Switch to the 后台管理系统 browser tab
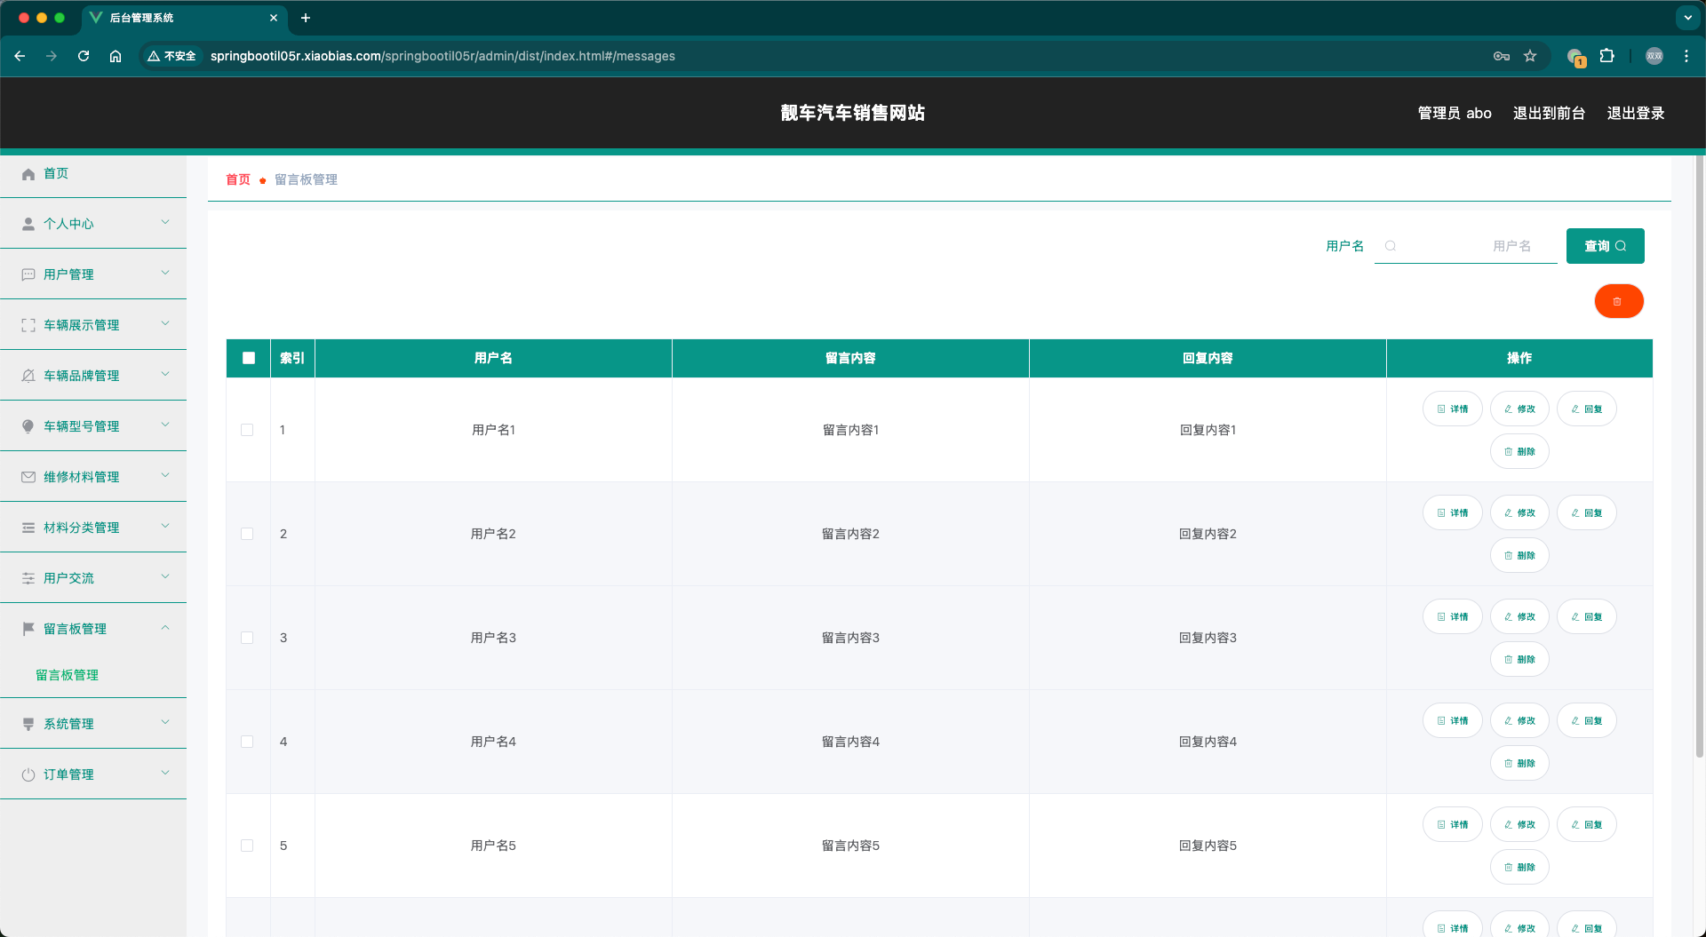1706x937 pixels. (184, 18)
